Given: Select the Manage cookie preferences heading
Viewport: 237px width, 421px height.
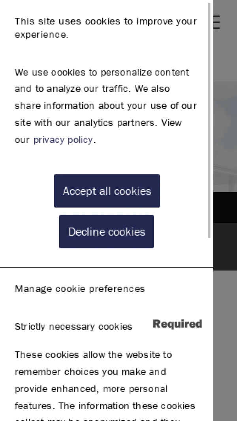Looking at the screenshot, I should tap(80, 289).
